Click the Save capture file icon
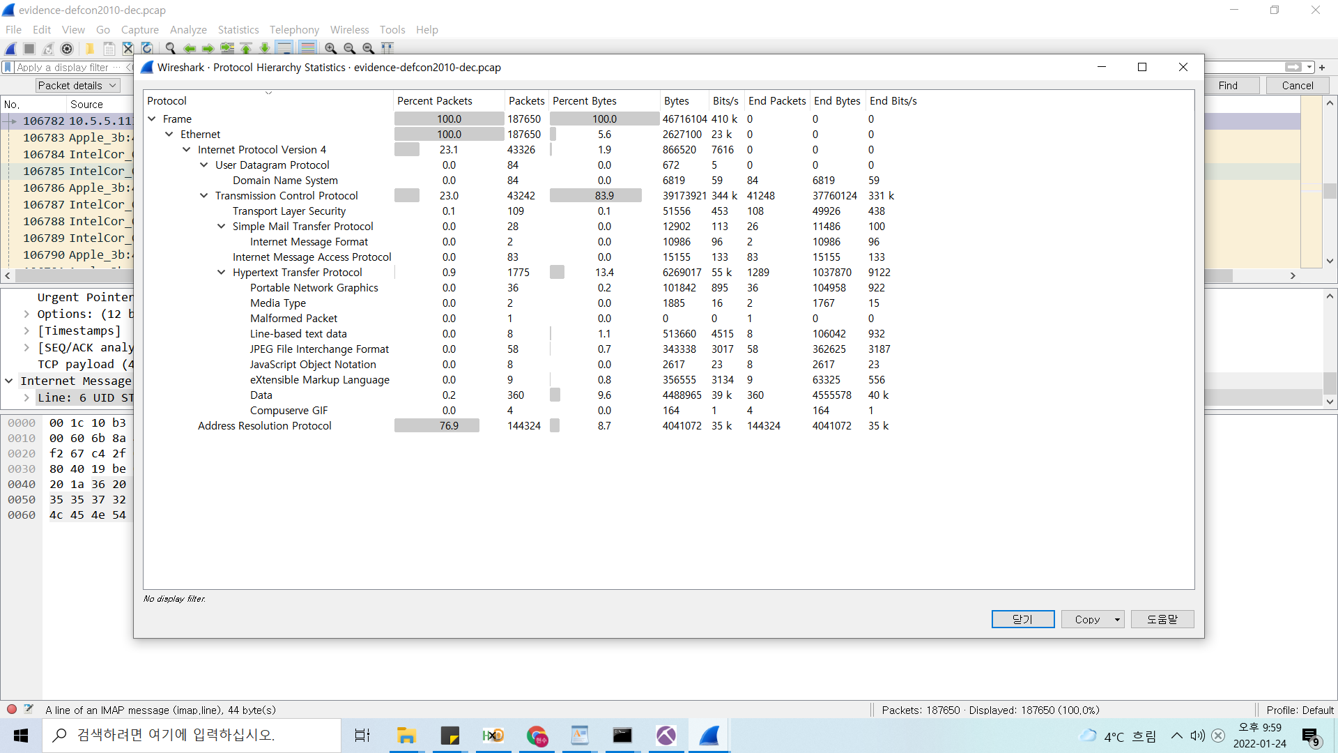This screenshot has height=753, width=1338. [109, 48]
